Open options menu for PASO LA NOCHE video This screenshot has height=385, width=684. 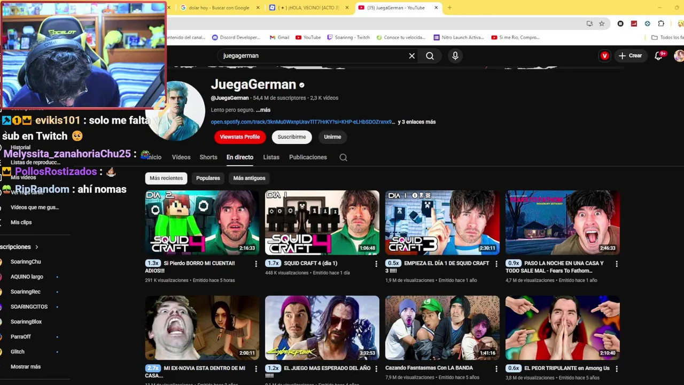(x=617, y=264)
